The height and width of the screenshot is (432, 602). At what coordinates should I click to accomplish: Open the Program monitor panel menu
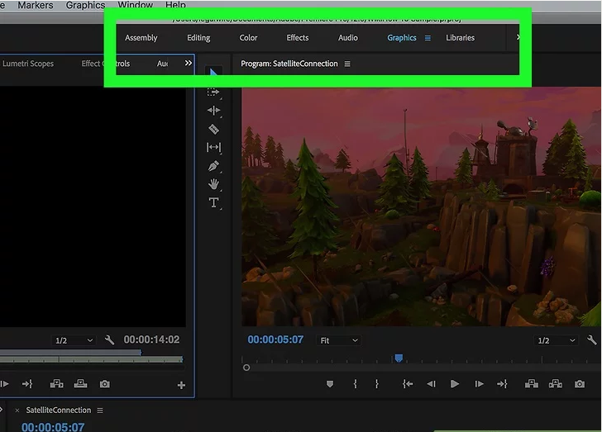(347, 64)
